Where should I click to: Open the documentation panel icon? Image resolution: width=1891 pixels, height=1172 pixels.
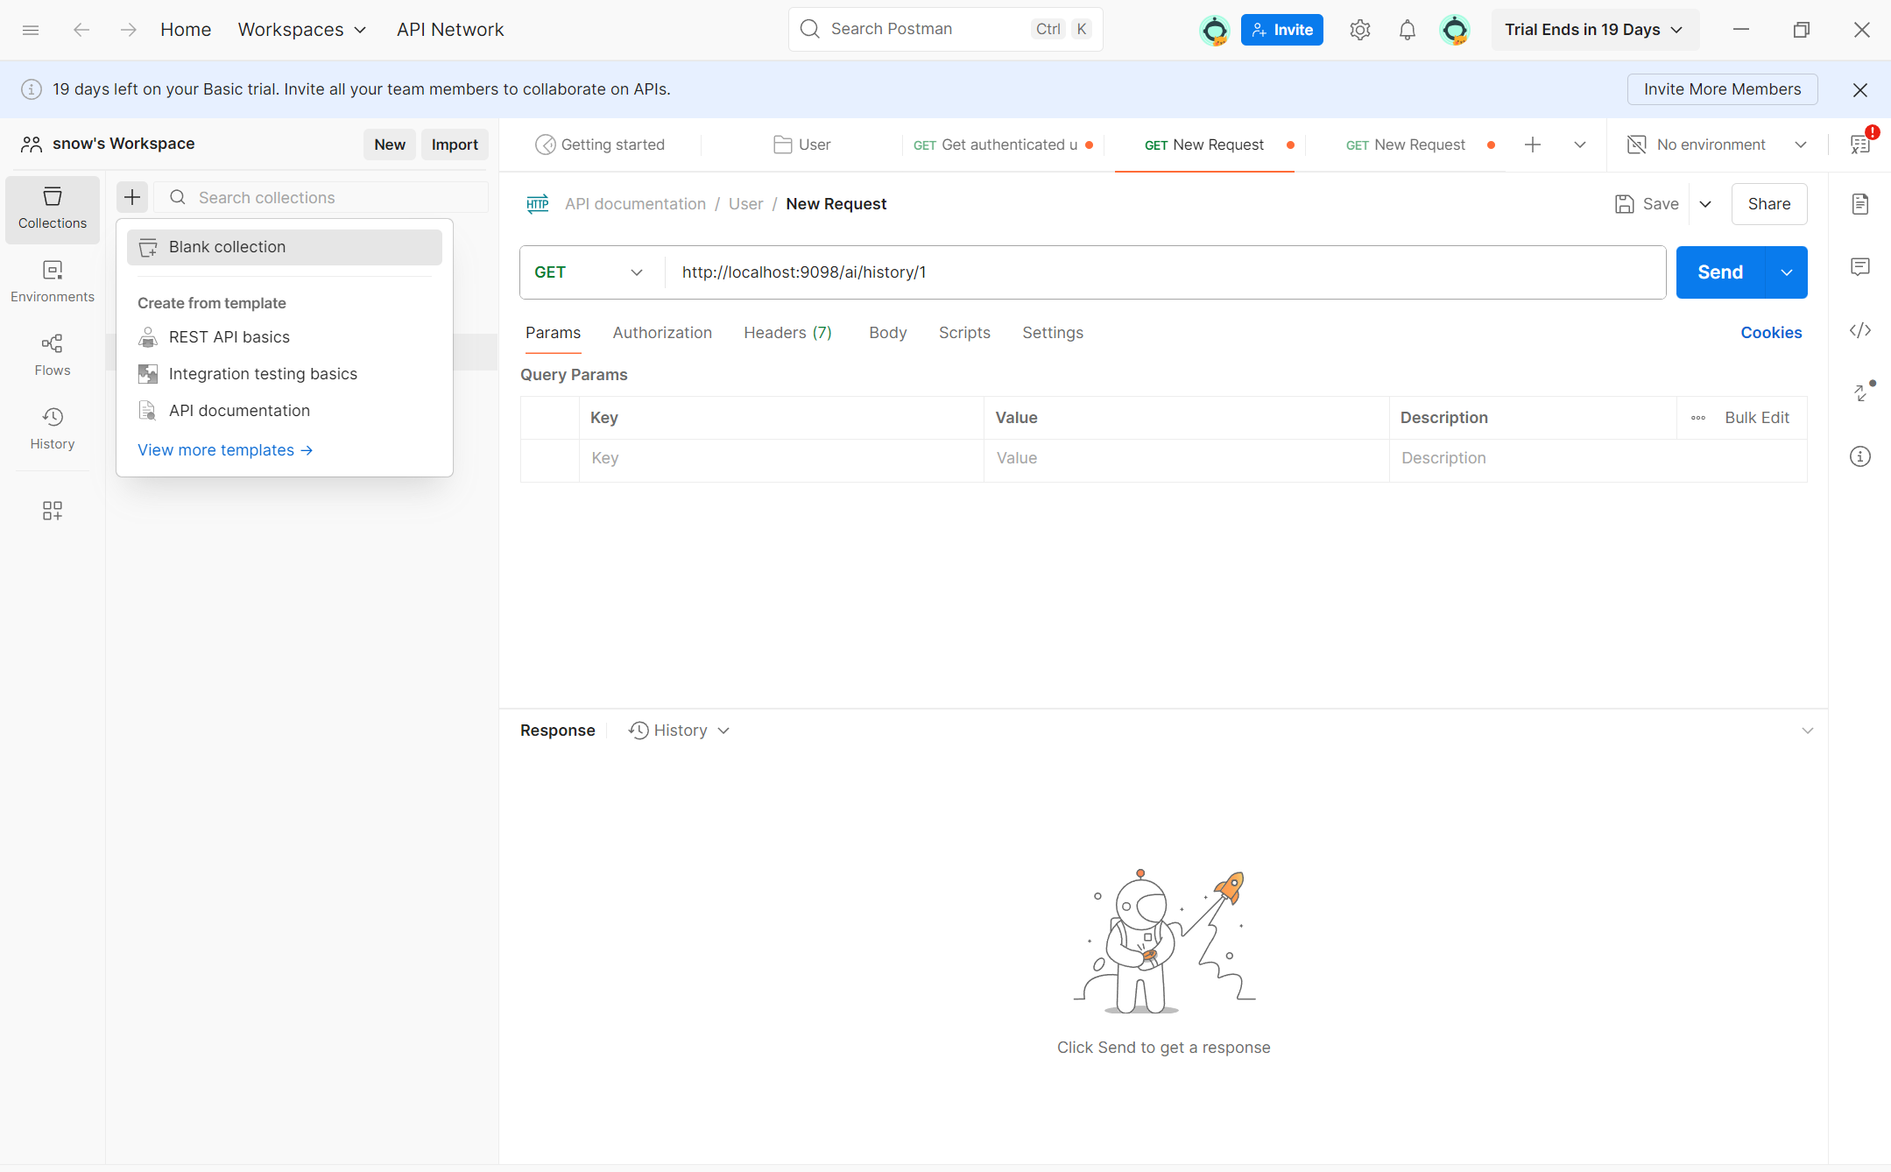click(x=1860, y=204)
